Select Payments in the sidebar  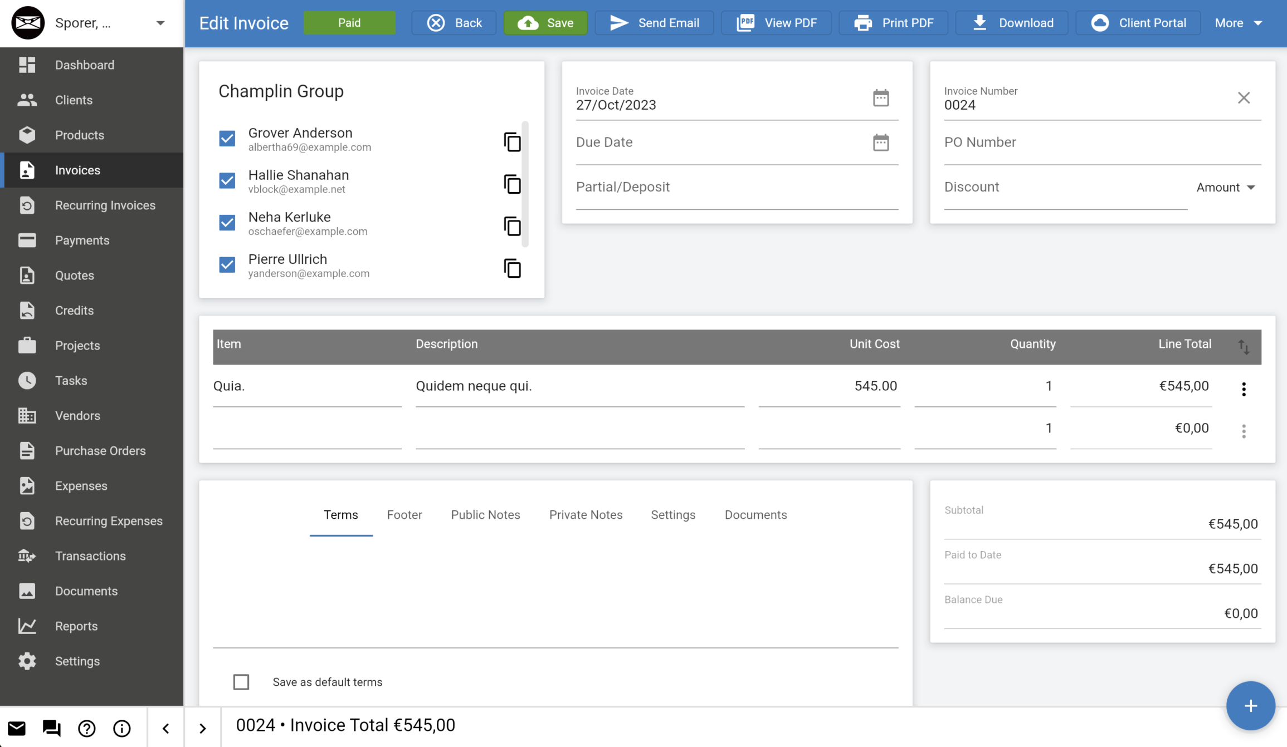click(82, 240)
